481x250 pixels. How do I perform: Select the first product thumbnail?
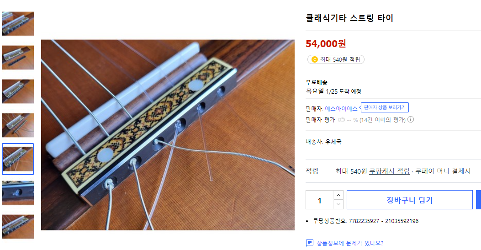click(18, 23)
